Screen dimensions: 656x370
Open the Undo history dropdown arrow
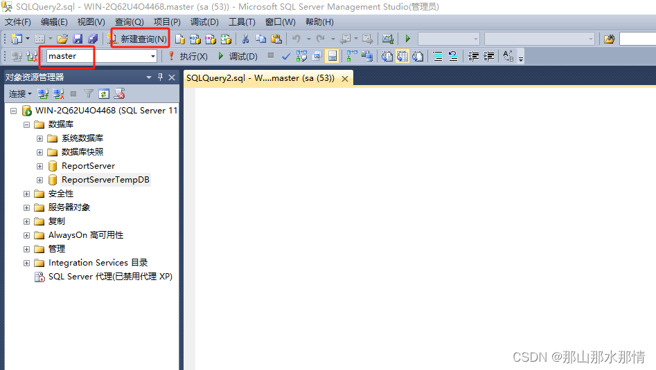pos(309,39)
